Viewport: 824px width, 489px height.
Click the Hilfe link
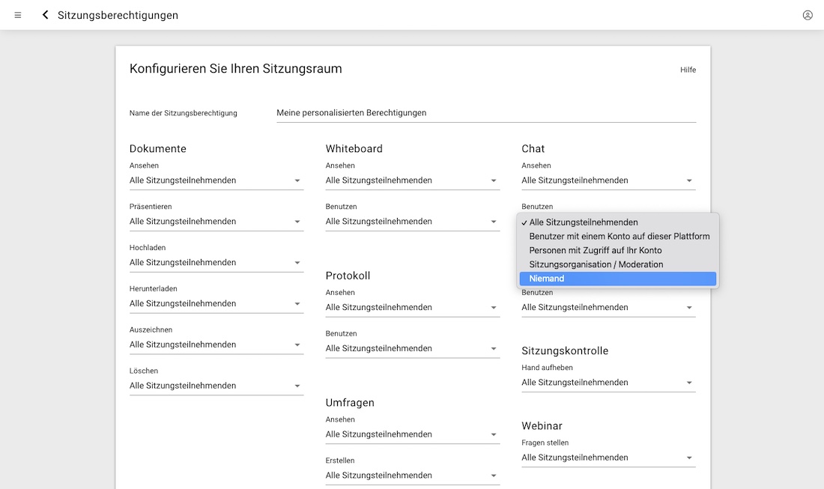pyautogui.click(x=688, y=70)
